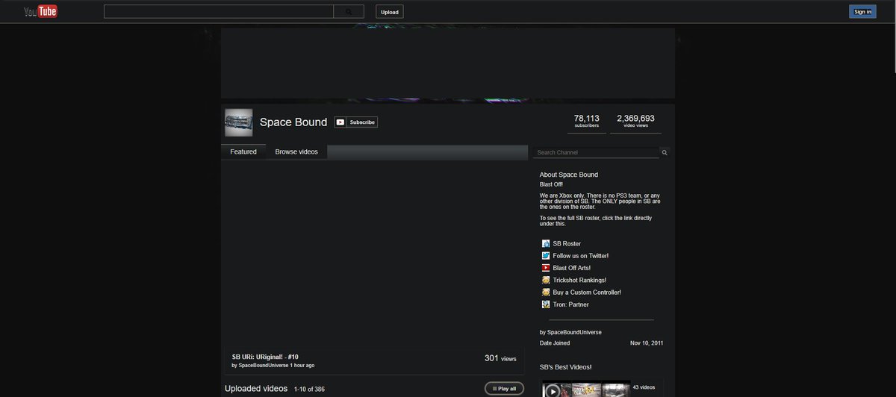View the 2,369,693 video views count
896x397 pixels.
[x=635, y=121]
